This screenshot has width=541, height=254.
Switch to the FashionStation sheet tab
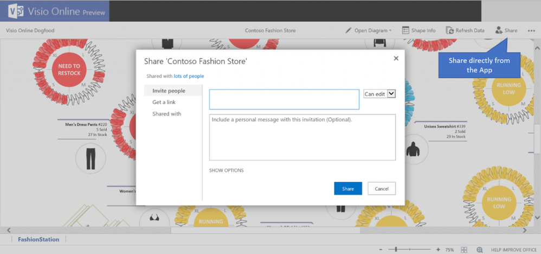[38, 239]
